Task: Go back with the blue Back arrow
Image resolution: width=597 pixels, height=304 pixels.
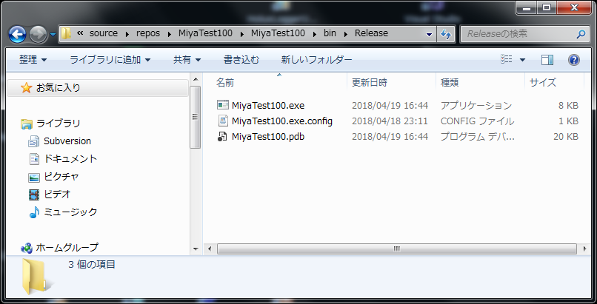Action: 18,34
